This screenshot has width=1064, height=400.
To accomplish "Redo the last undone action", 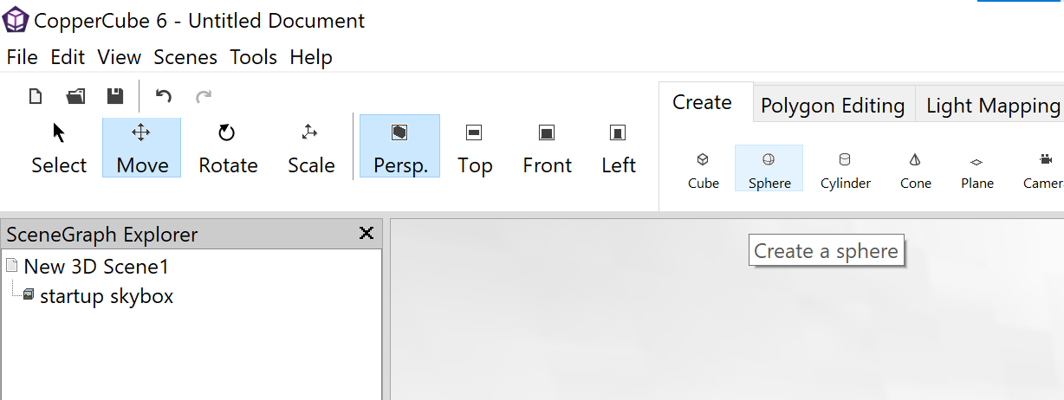I will click(x=204, y=96).
